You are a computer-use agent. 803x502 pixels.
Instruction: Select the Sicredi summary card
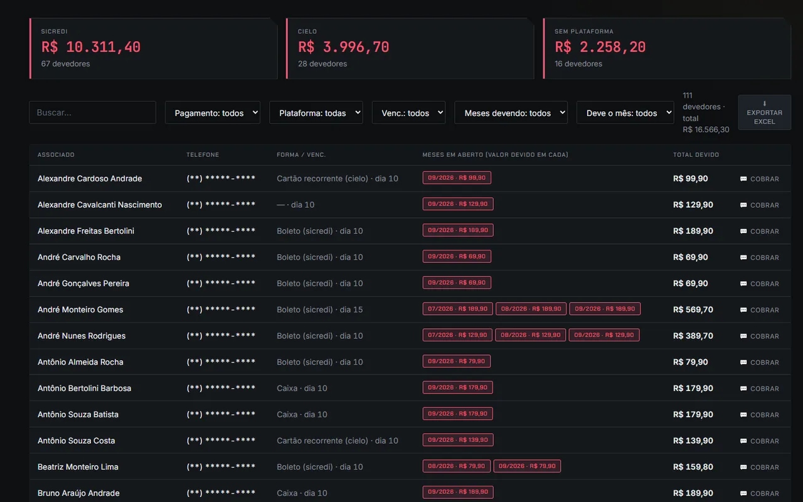(x=154, y=49)
